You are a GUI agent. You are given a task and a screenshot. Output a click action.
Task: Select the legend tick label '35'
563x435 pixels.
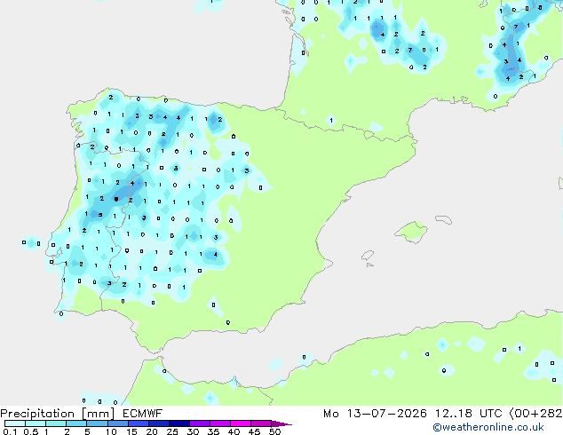(213, 431)
